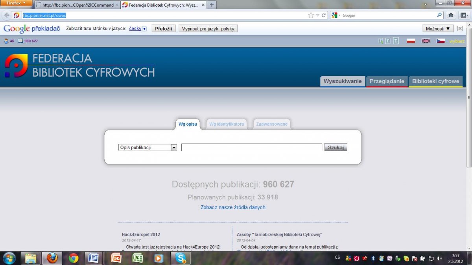Switch site language via Polish flag
Screen dimensions: 472x265
[411, 41]
